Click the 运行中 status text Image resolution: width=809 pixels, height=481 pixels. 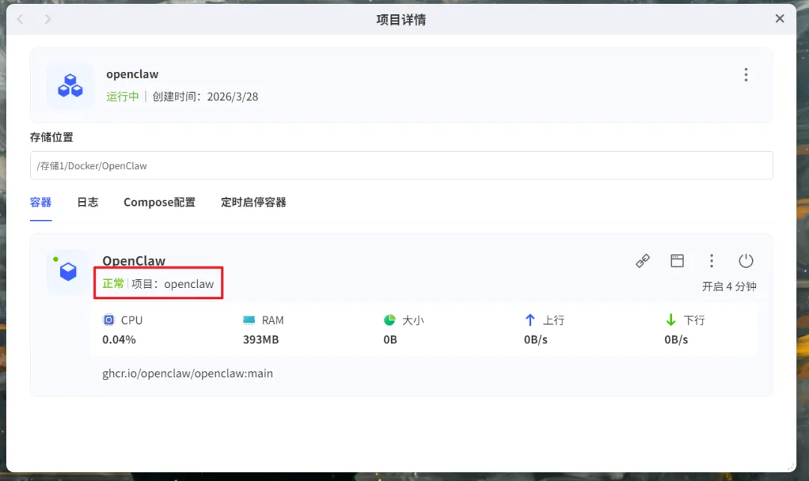pos(122,96)
